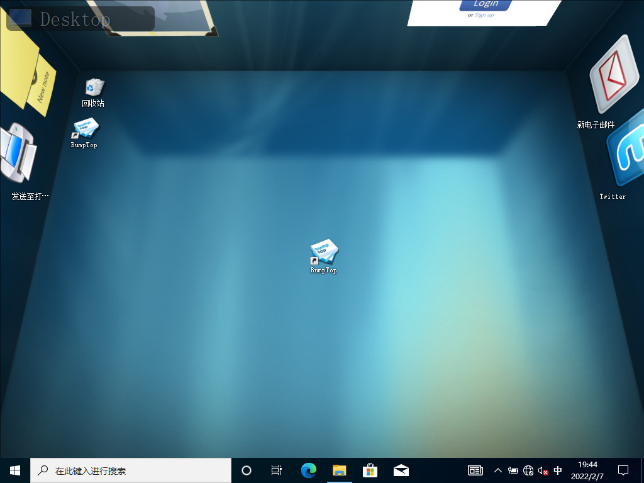The height and width of the screenshot is (483, 644).
Task: Open the Mail app from the taskbar
Action: tap(401, 470)
